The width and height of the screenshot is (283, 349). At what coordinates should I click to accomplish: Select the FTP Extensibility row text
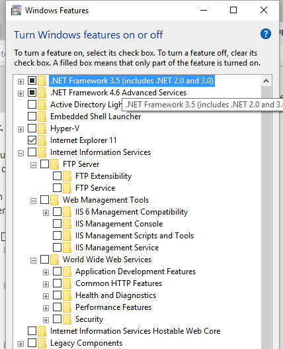[104, 176]
